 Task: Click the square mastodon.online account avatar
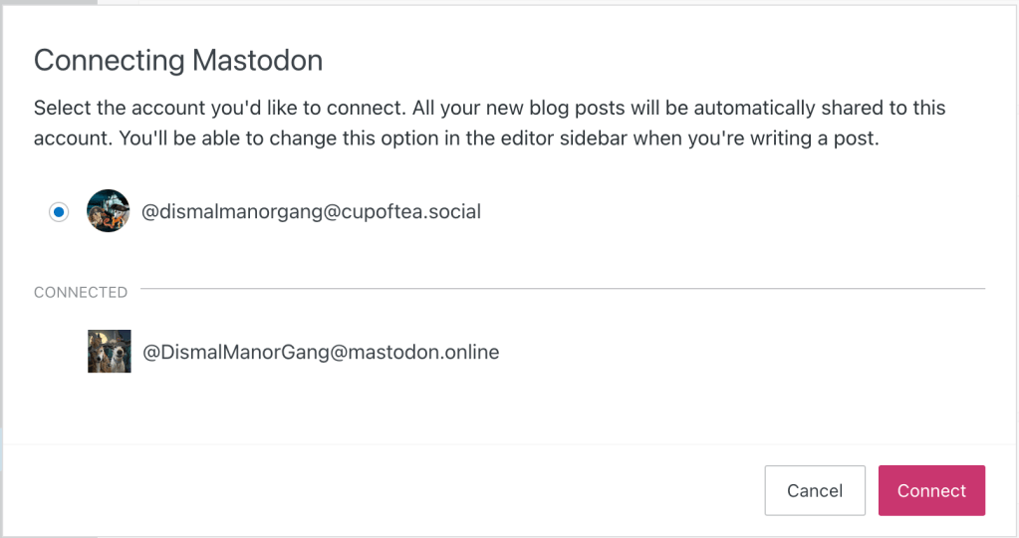click(109, 352)
